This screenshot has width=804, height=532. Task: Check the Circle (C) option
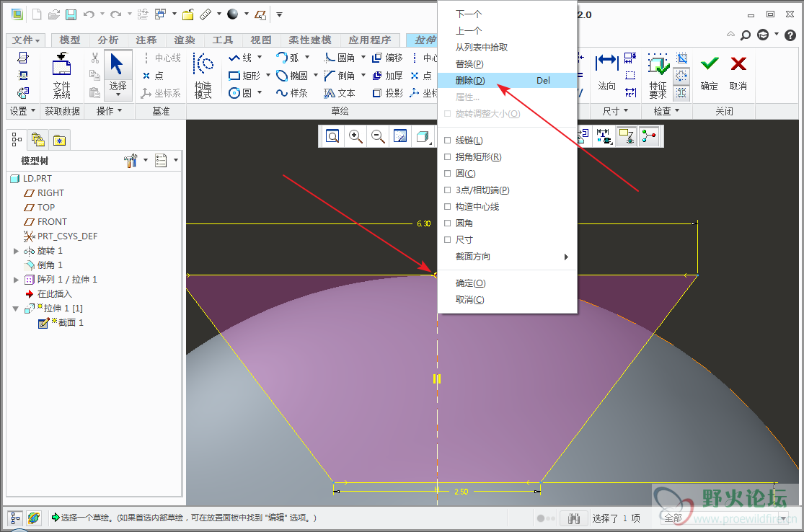click(x=447, y=173)
